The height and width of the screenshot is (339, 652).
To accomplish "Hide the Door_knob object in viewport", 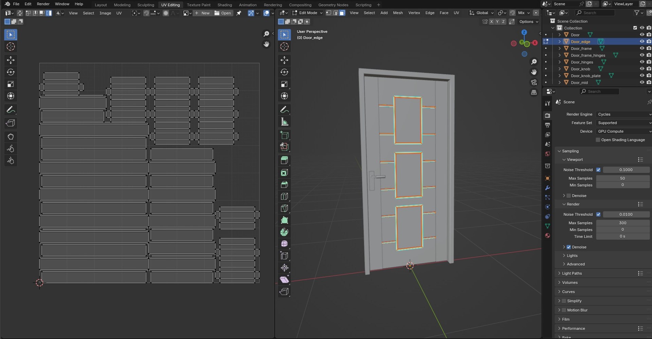I will coord(642,69).
